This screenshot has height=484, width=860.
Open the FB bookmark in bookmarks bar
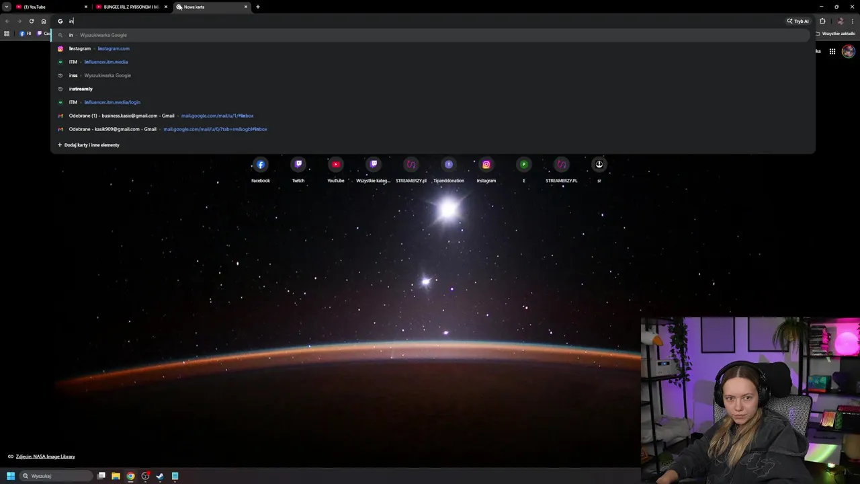[x=26, y=34]
